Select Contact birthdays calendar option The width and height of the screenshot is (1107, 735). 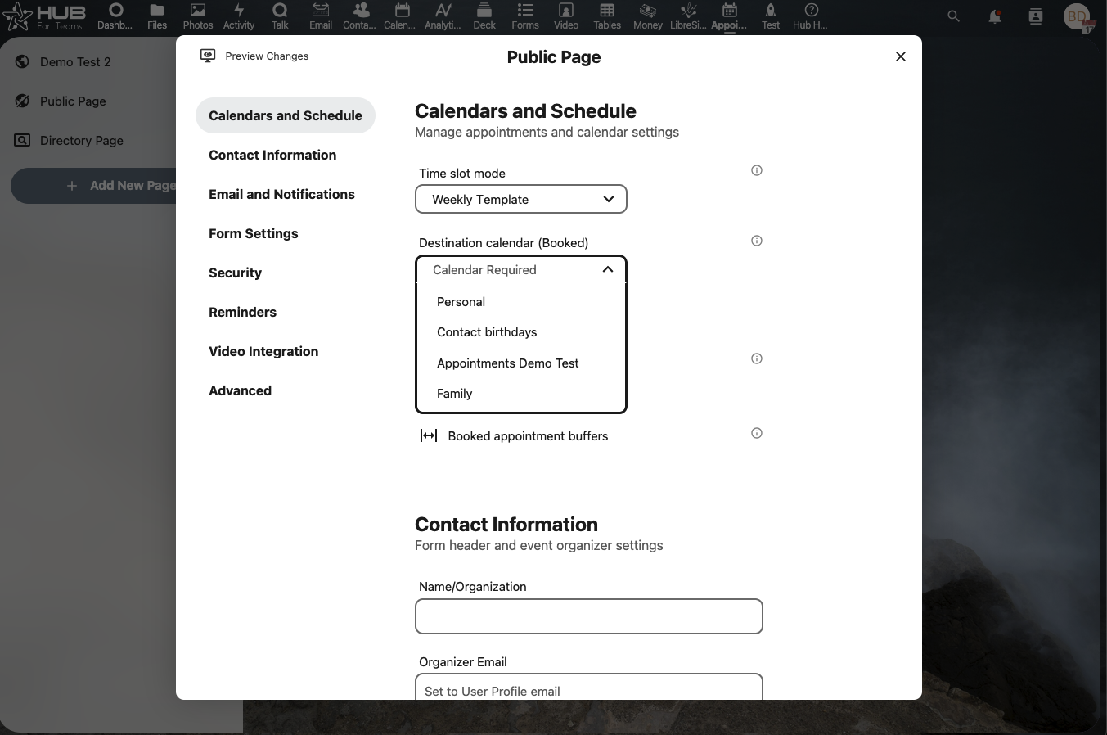[521, 332]
